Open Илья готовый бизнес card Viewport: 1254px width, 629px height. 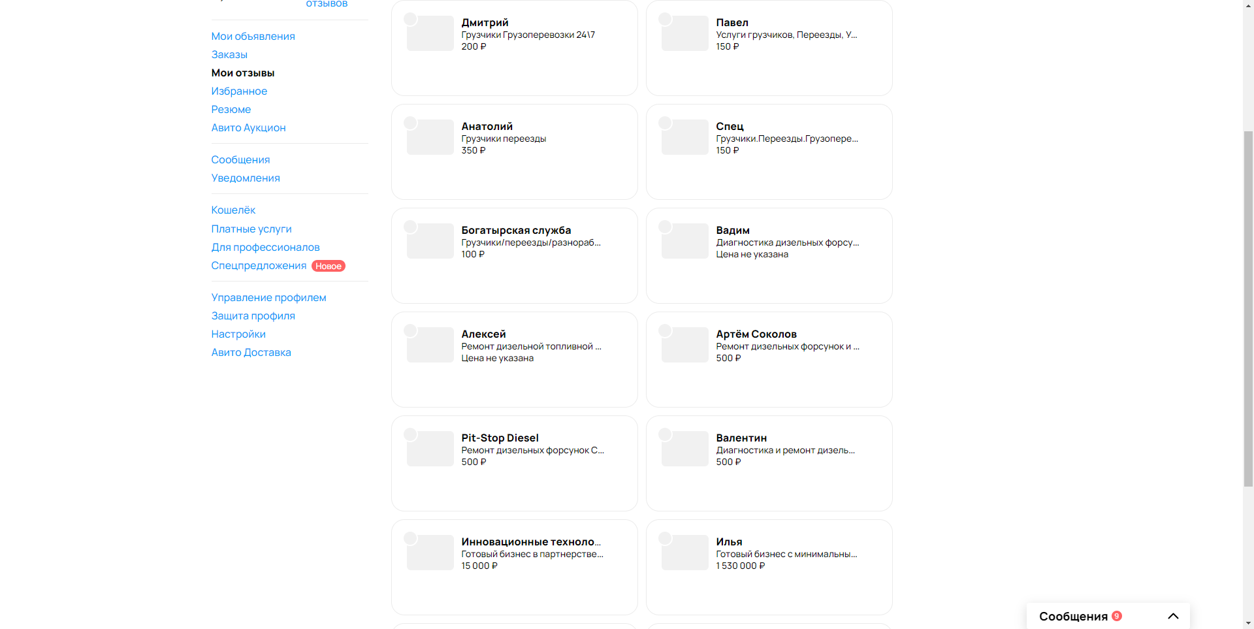point(769,567)
